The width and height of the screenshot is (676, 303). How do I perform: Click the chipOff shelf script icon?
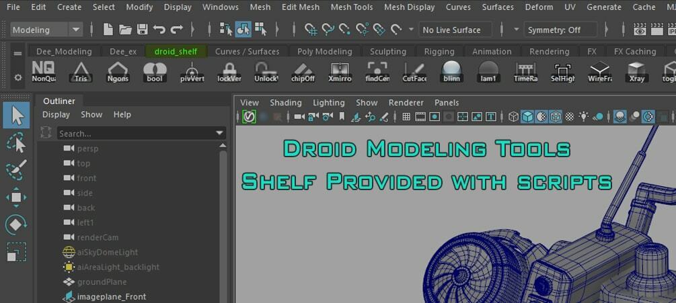point(303,71)
